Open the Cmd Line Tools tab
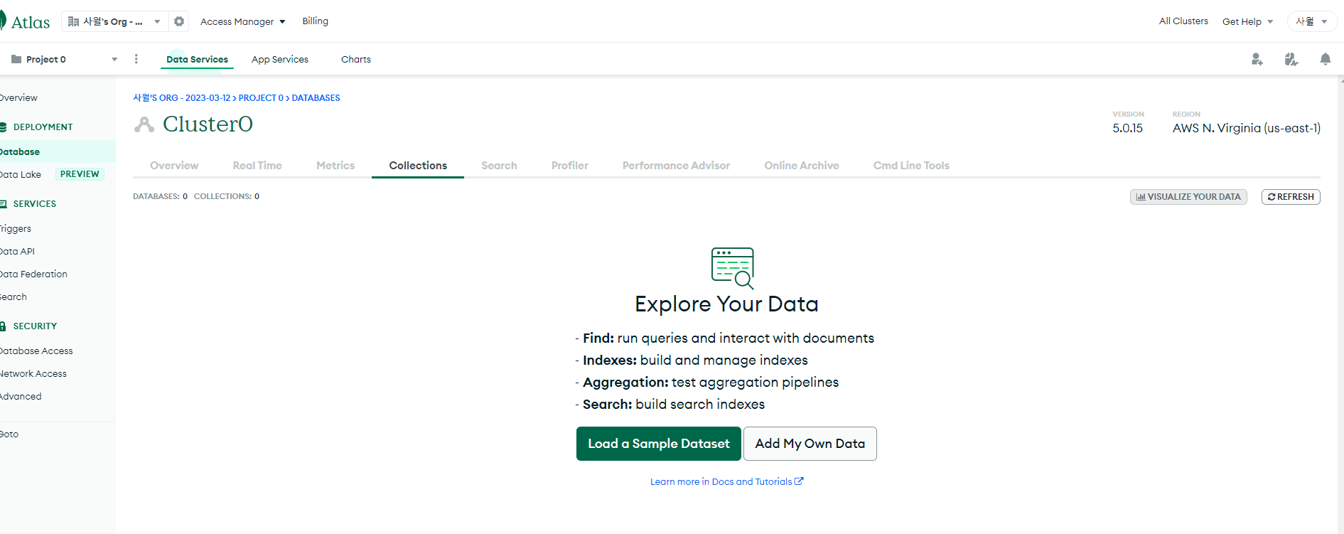 pyautogui.click(x=911, y=166)
